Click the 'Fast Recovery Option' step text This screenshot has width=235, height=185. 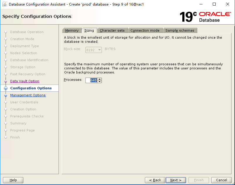(28, 74)
